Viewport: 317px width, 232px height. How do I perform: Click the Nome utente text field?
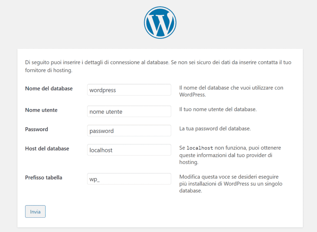tap(129, 112)
